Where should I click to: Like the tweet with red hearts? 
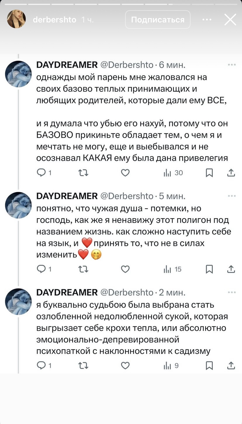point(125,269)
